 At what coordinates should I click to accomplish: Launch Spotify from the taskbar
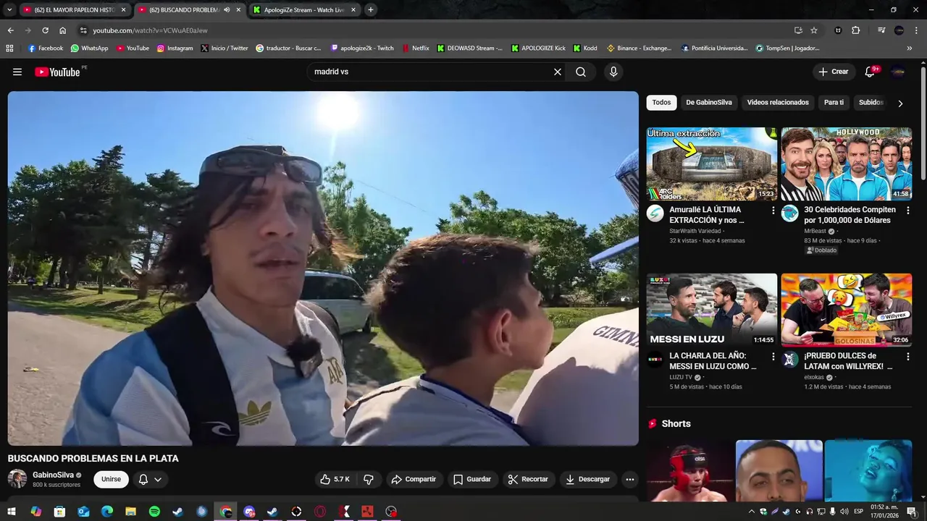pyautogui.click(x=154, y=512)
